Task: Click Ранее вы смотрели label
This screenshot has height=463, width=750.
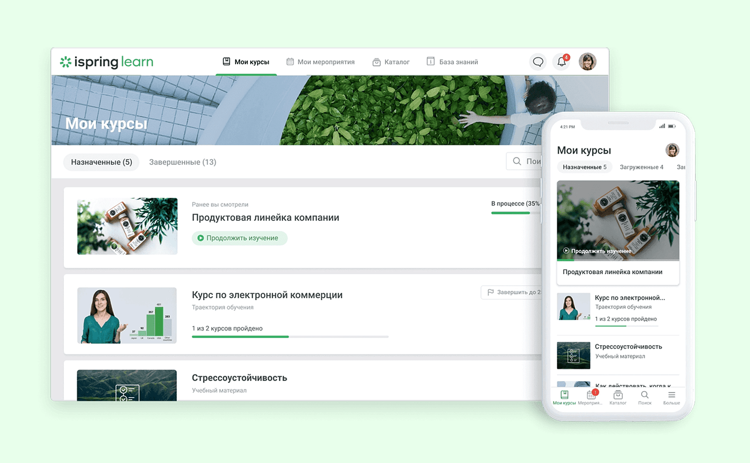Action: point(220,204)
